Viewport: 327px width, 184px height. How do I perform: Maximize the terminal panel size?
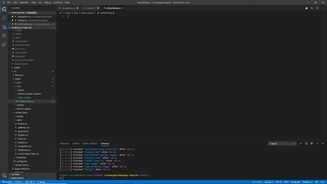tap(317, 144)
